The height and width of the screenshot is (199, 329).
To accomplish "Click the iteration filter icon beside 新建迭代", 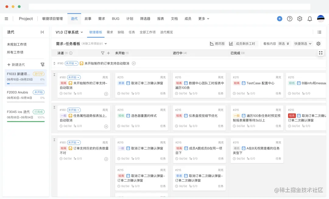I will [42, 64].
